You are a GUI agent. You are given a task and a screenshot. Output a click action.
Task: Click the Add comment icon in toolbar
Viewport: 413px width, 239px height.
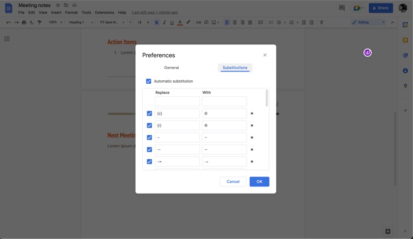point(206,22)
